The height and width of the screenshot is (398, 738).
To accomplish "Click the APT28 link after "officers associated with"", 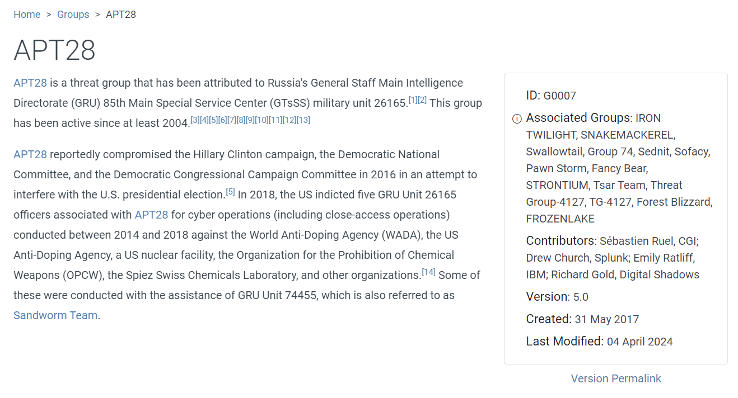I will point(151,215).
